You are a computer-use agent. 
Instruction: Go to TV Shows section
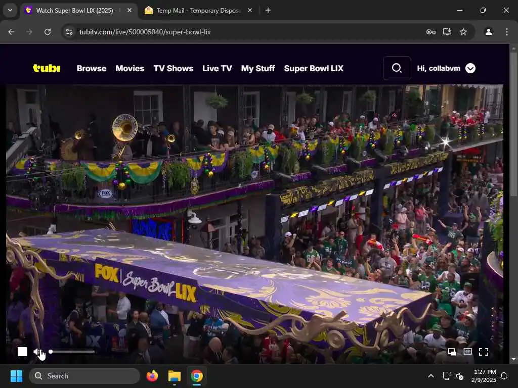tap(173, 68)
